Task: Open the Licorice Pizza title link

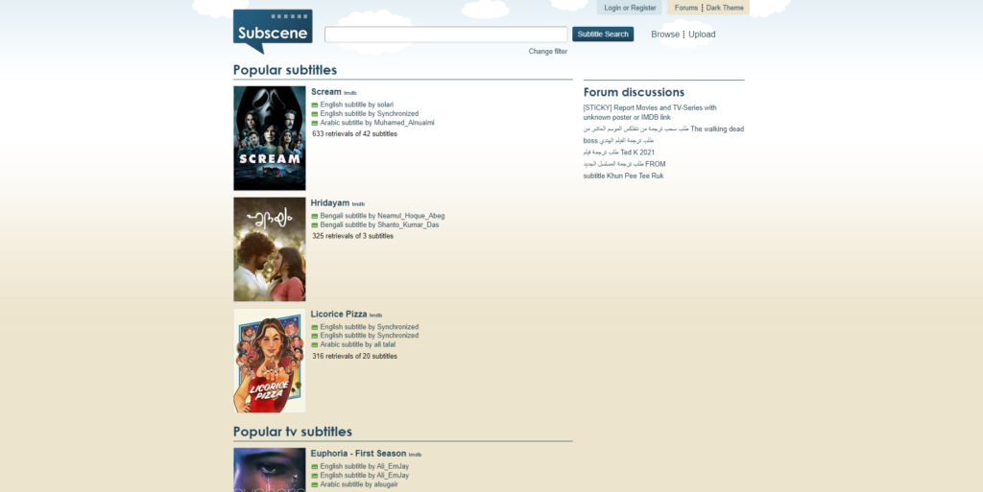Action: tap(339, 315)
